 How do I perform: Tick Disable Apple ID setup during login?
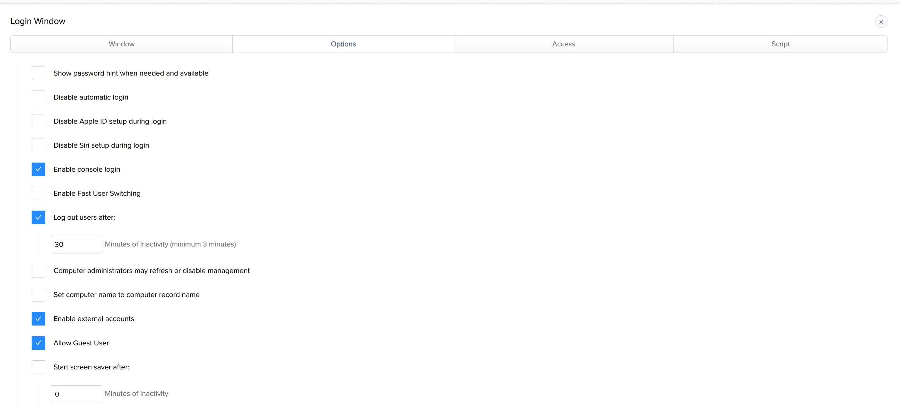[x=38, y=121]
